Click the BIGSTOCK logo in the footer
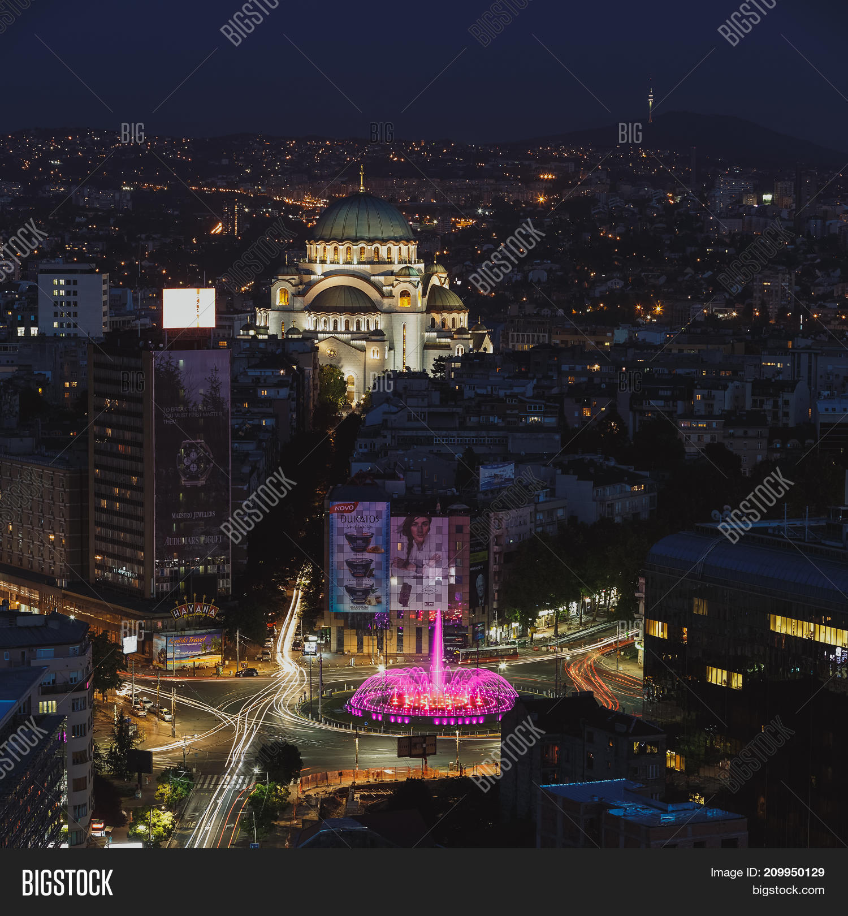Viewport: 848px width, 916px height. 67,882
